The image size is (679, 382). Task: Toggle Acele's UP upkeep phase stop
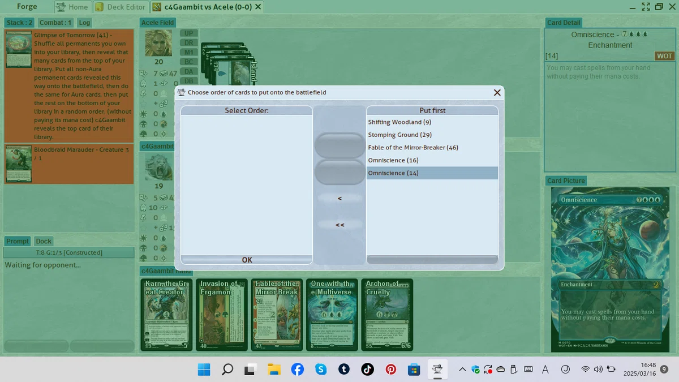tap(189, 33)
